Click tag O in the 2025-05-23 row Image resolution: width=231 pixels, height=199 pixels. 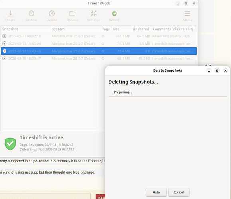[103, 36]
